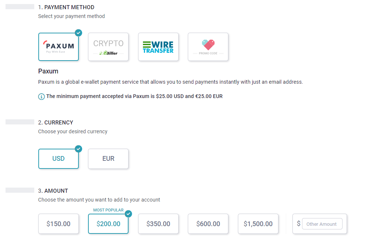Click the dollar sign beside Other Amount
Image resolution: width=386 pixels, height=250 pixels.
click(x=299, y=224)
